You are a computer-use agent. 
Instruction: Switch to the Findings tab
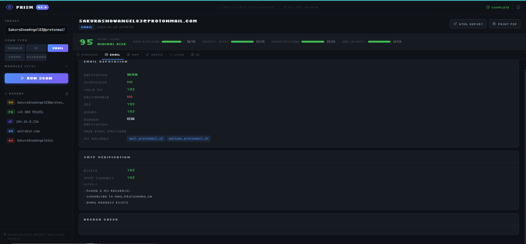pyautogui.click(x=87, y=55)
